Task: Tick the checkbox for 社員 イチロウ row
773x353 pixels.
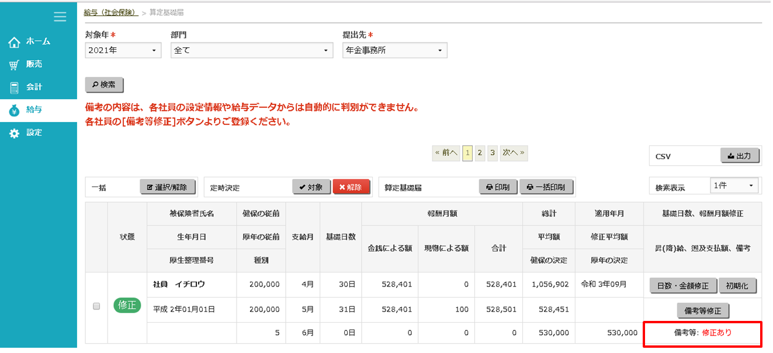Action: tap(97, 306)
